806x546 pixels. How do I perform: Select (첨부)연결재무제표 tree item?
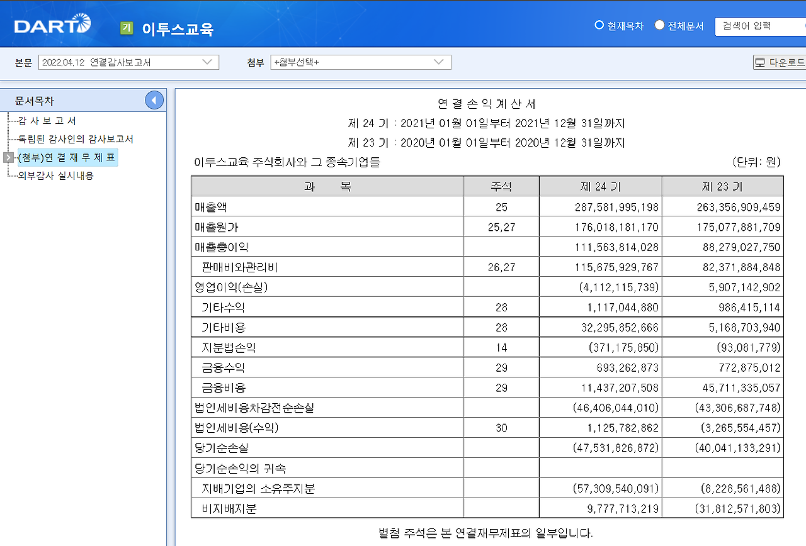(67, 157)
